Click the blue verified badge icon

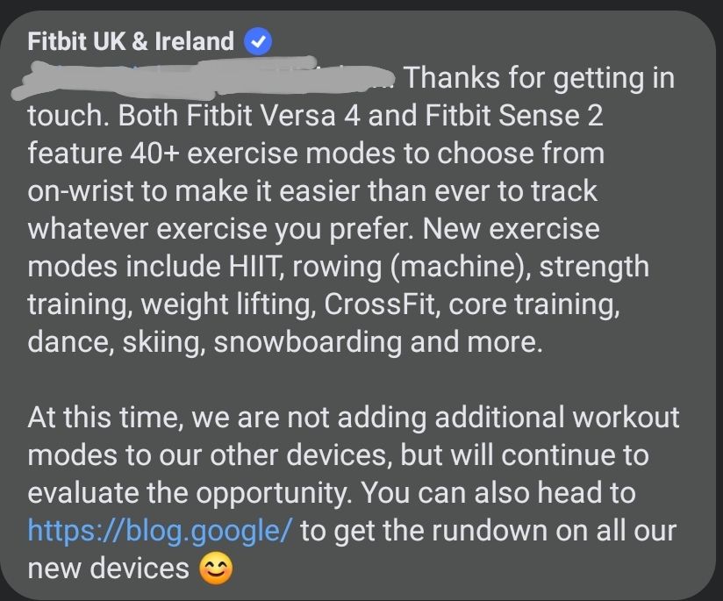coord(259,41)
